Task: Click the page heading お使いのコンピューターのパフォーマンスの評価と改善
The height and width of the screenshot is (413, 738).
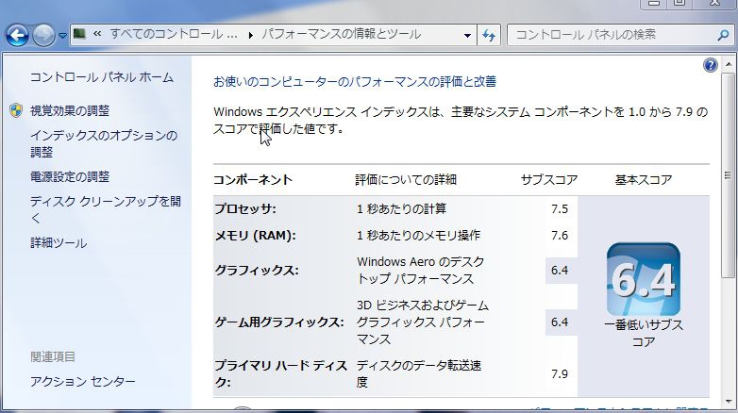Action: 355,82
